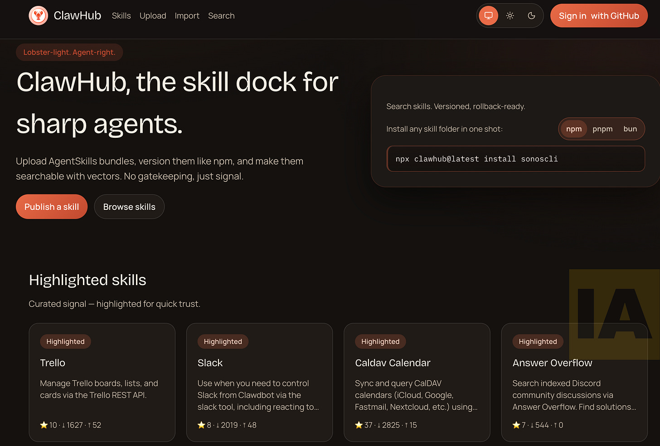660x446 pixels.
Task: Switch to light mode via sun icon
Action: point(510,15)
